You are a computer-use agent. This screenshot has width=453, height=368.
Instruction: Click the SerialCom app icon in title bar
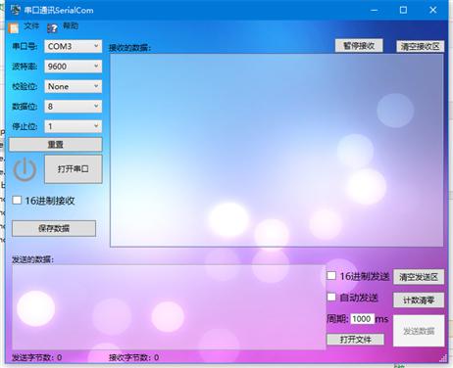(16, 10)
